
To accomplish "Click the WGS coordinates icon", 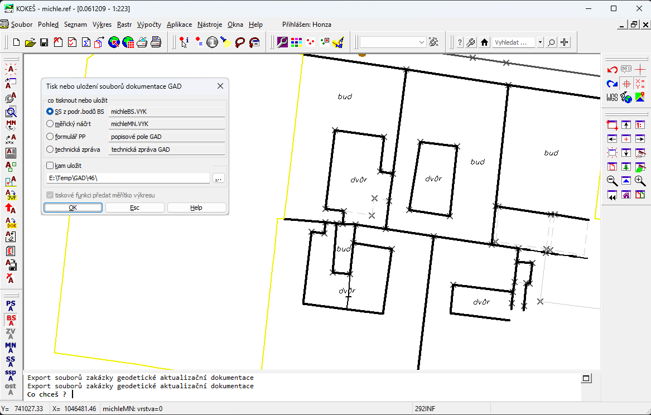I will point(612,98).
